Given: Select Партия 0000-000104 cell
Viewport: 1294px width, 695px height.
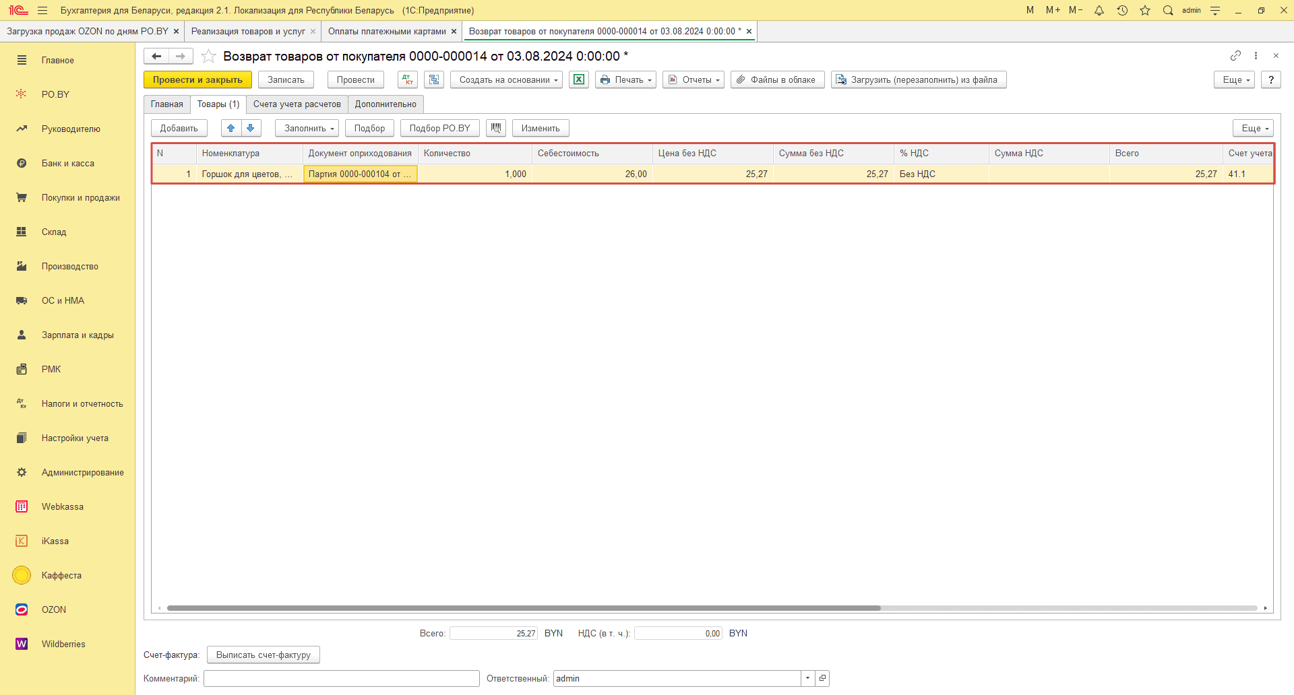Looking at the screenshot, I should click(361, 174).
